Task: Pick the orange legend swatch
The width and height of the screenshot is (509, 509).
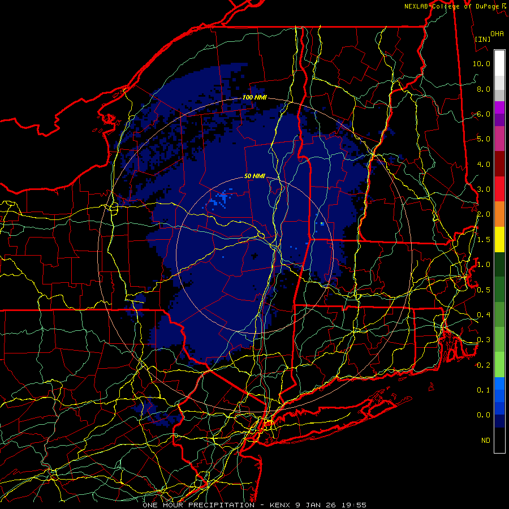Action: click(x=499, y=214)
